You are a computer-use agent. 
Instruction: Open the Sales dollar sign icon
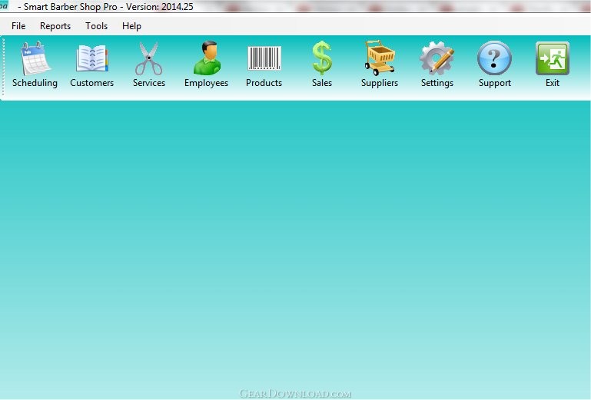point(322,58)
